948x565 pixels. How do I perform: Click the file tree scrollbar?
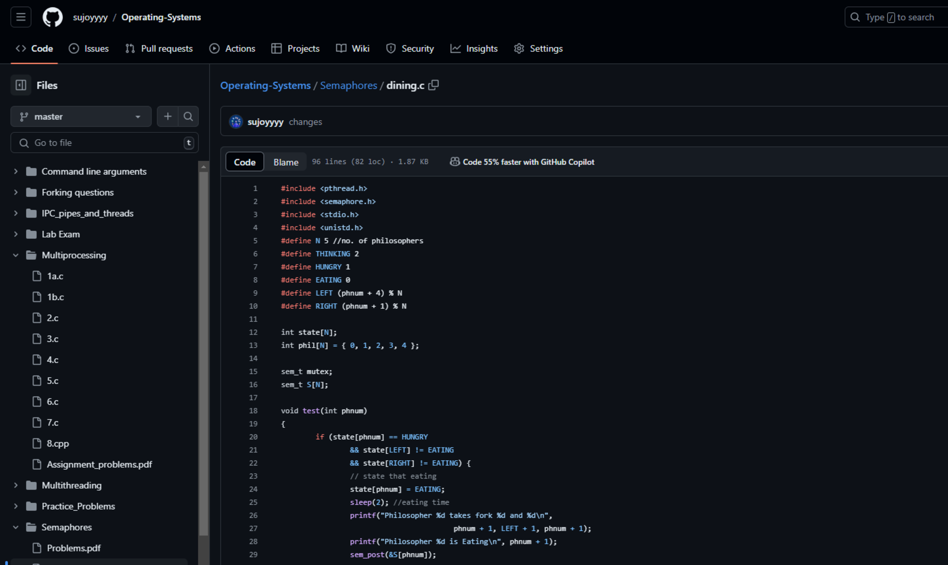(204, 354)
